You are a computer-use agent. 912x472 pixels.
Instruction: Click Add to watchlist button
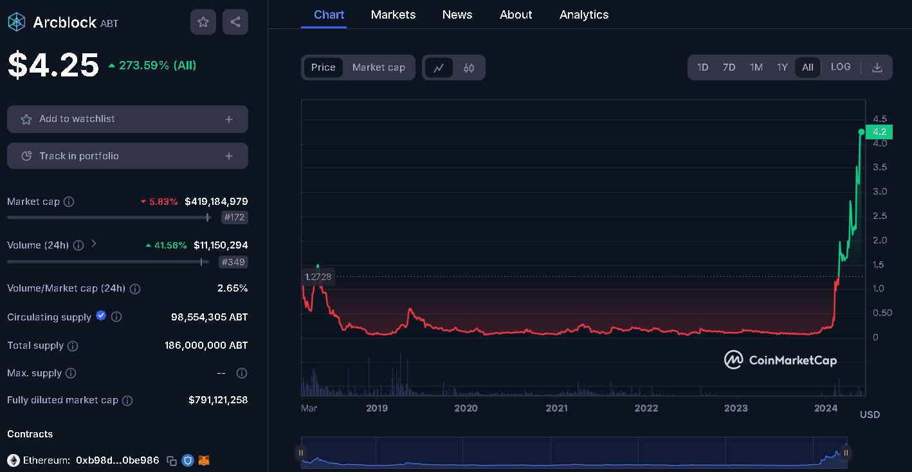[x=127, y=119]
